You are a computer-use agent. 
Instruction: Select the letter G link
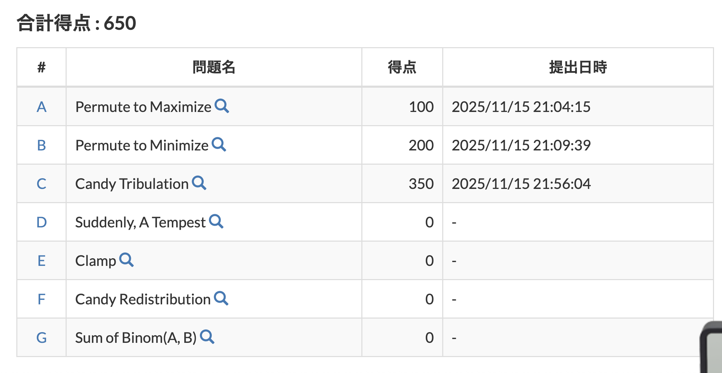click(41, 337)
